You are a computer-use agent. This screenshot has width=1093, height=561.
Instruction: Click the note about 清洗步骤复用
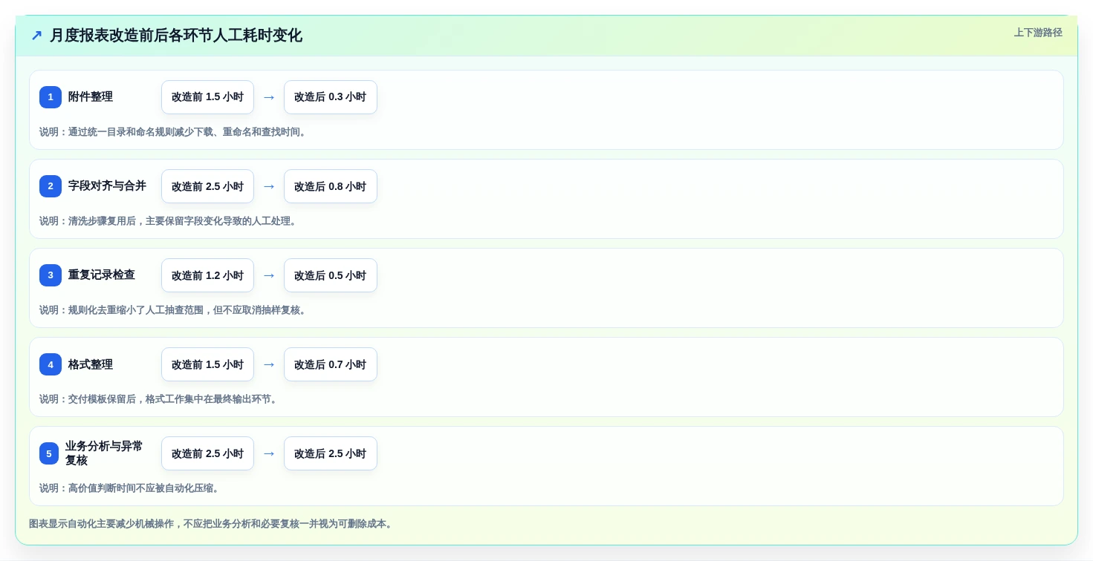pos(169,221)
